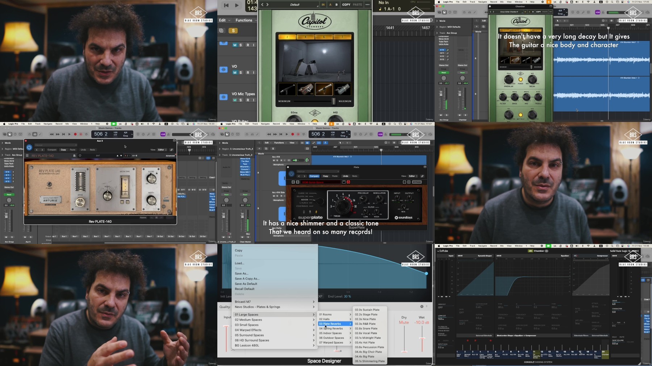Image resolution: width=652 pixels, height=366 pixels.
Task: Mute the VO track
Action: (235, 72)
